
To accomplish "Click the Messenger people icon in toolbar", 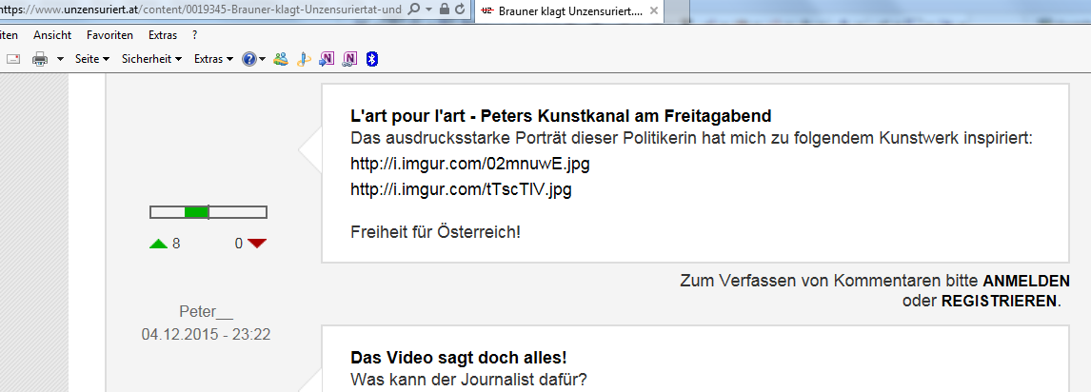I will [281, 59].
